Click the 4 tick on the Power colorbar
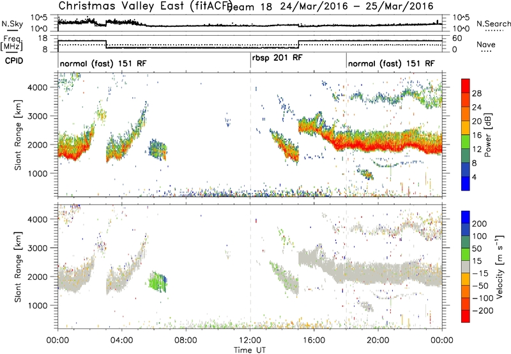Image resolution: width=511 pixels, height=354 pixels. coord(474,177)
